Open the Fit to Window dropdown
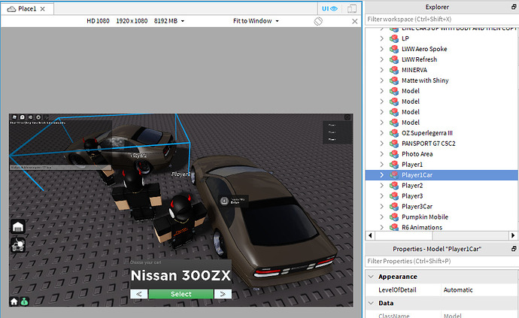The image size is (519, 318). 256,21
